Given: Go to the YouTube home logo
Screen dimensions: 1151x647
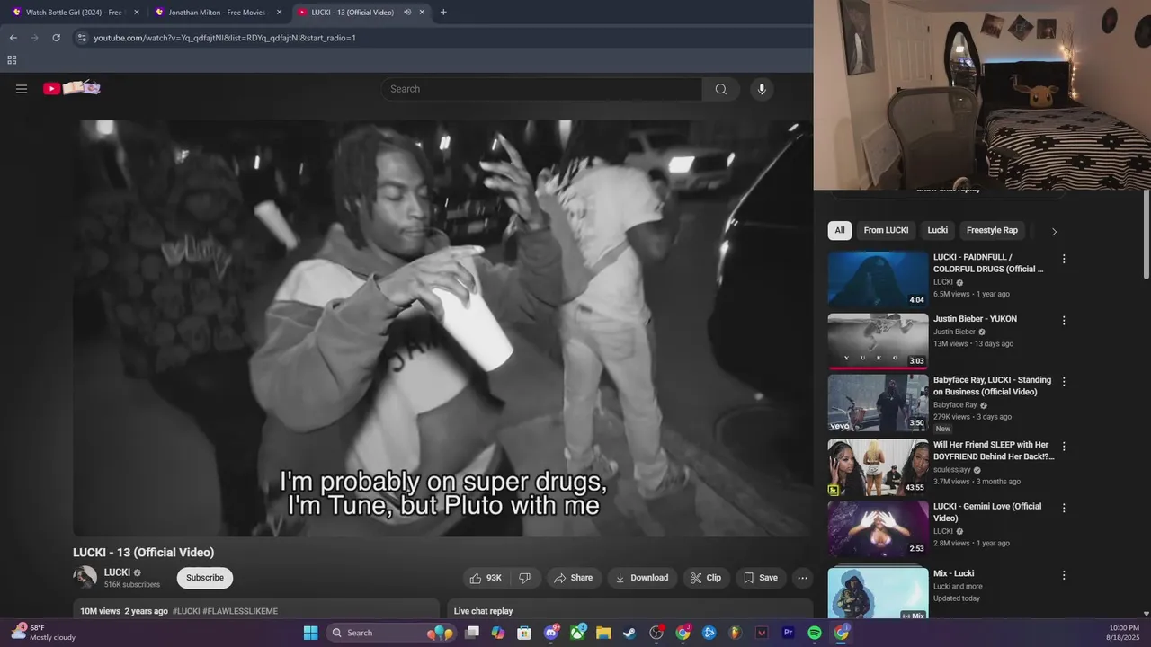Looking at the screenshot, I should pos(72,88).
